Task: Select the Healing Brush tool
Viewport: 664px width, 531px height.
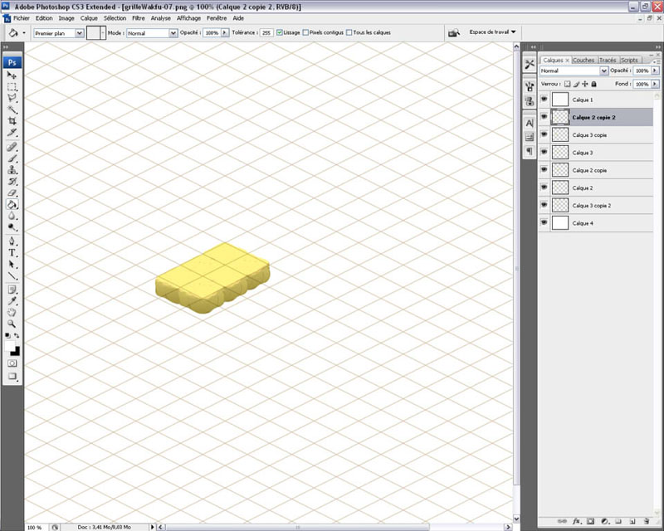Action: point(12,147)
